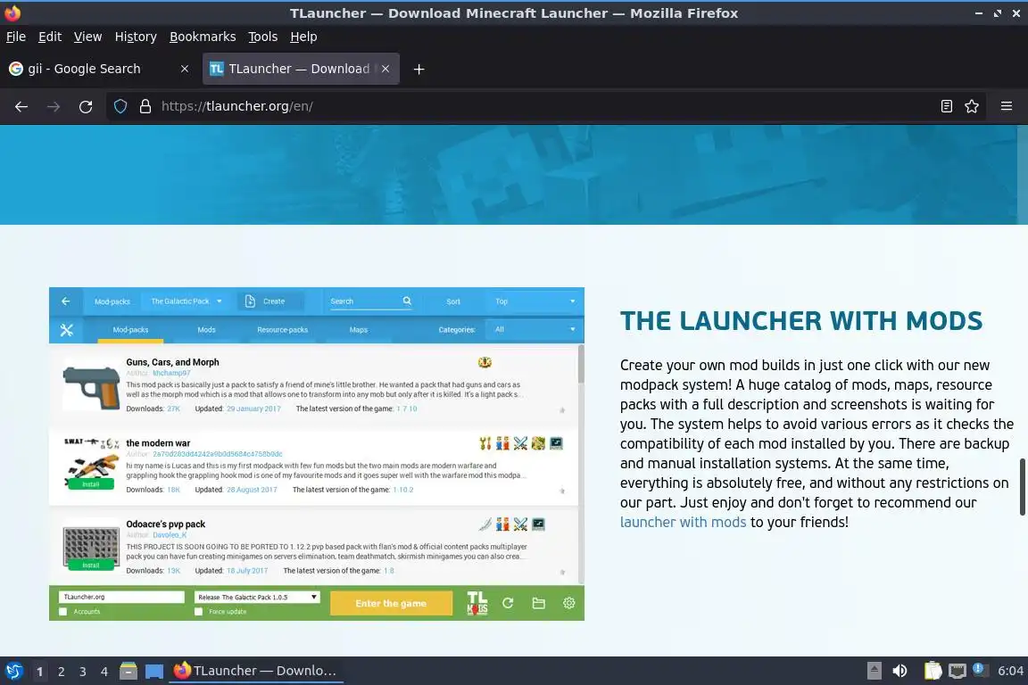Open the clipboard manager tray icon
The width and height of the screenshot is (1028, 685).
(x=933, y=671)
